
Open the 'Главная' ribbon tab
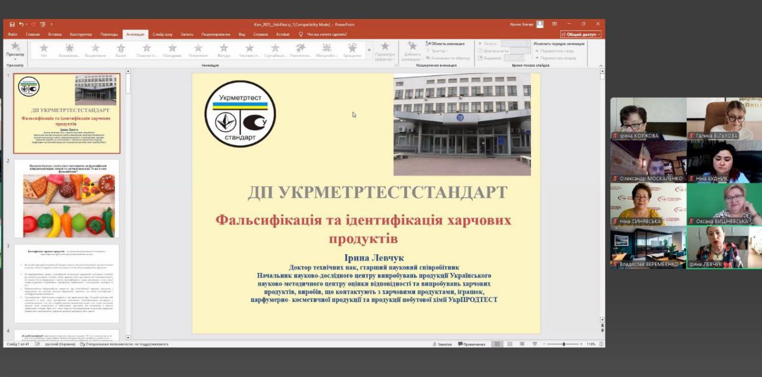(33, 34)
